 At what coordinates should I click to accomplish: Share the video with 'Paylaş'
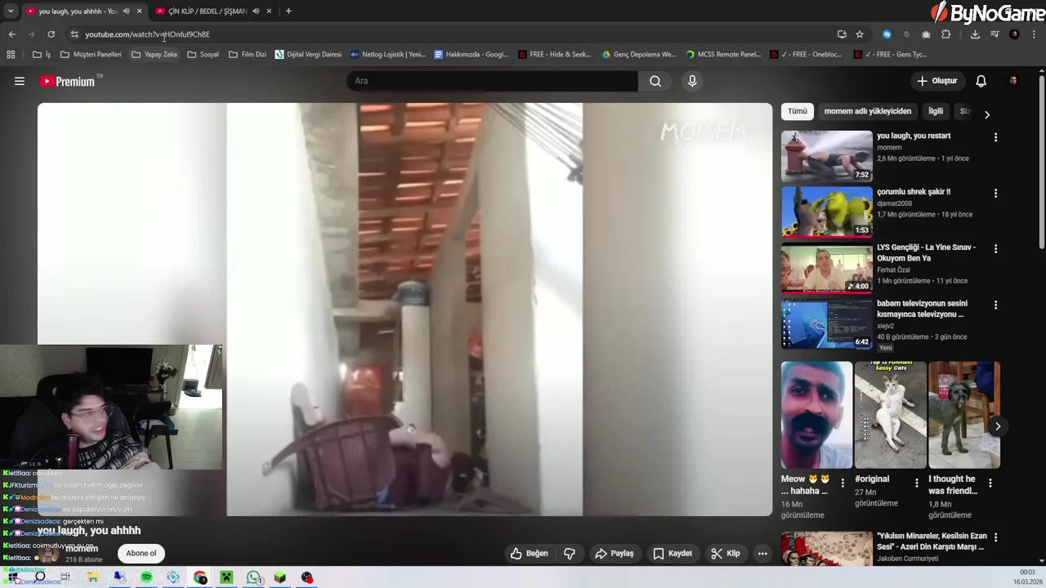pyautogui.click(x=615, y=554)
